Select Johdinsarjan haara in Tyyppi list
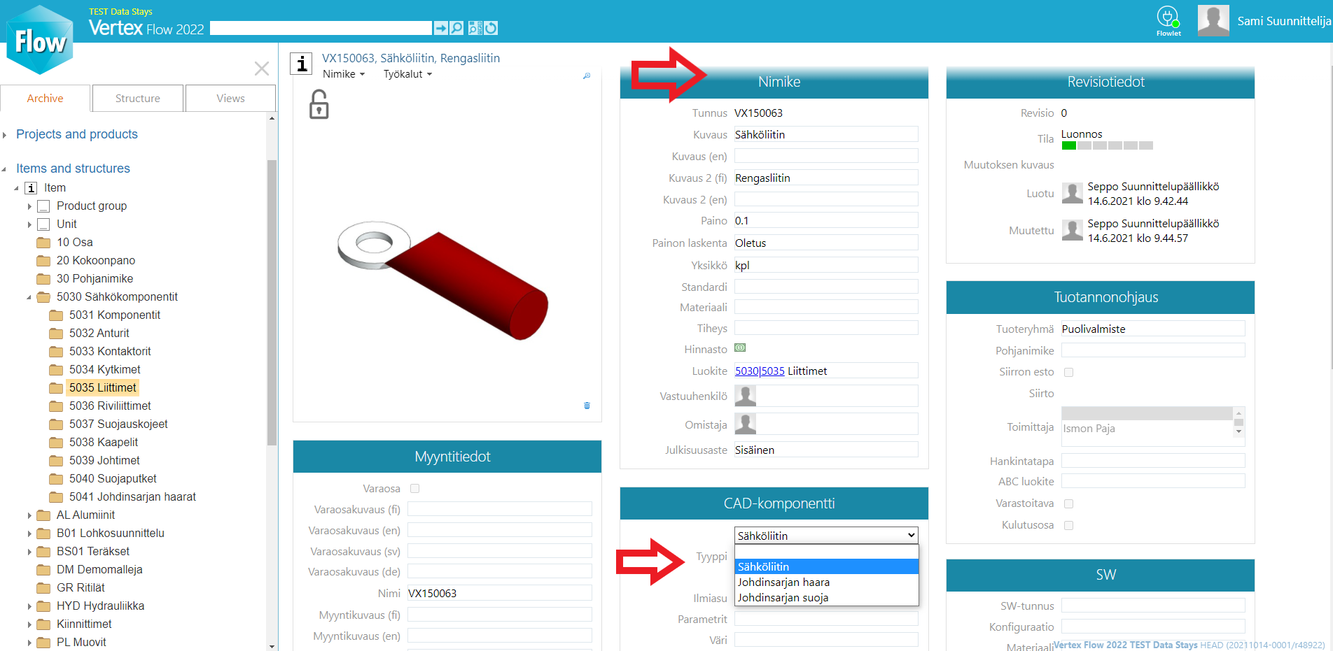Viewport: 1333px width, 651px height. coord(783,582)
